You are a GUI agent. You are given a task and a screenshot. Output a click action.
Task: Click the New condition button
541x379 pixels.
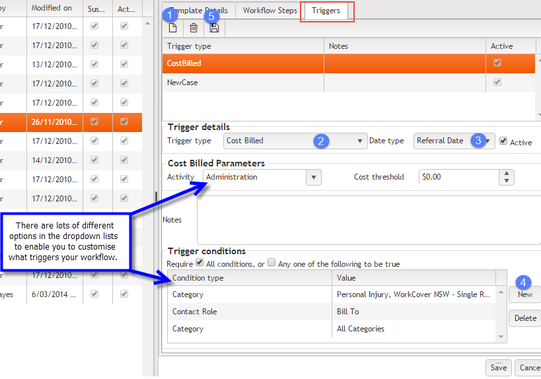point(524,294)
